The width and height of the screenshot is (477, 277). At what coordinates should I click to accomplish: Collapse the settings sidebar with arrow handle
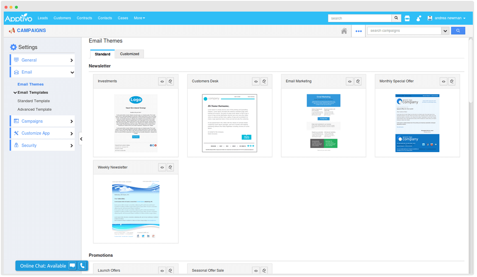pyautogui.click(x=81, y=139)
